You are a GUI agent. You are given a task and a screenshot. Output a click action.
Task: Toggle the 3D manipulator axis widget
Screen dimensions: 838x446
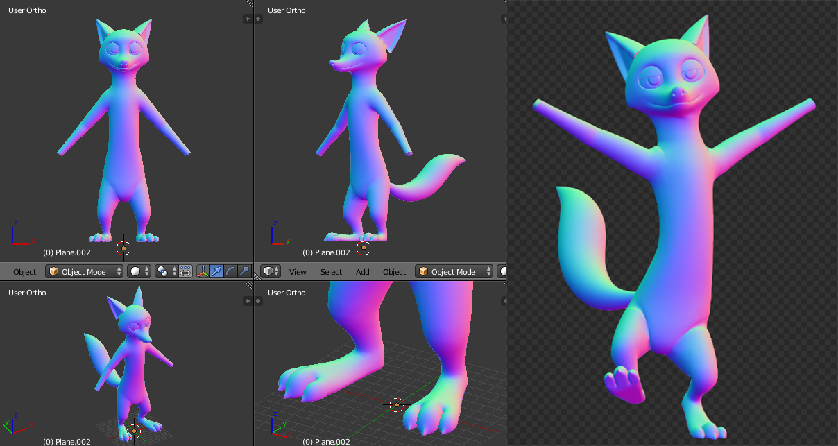[x=203, y=271]
